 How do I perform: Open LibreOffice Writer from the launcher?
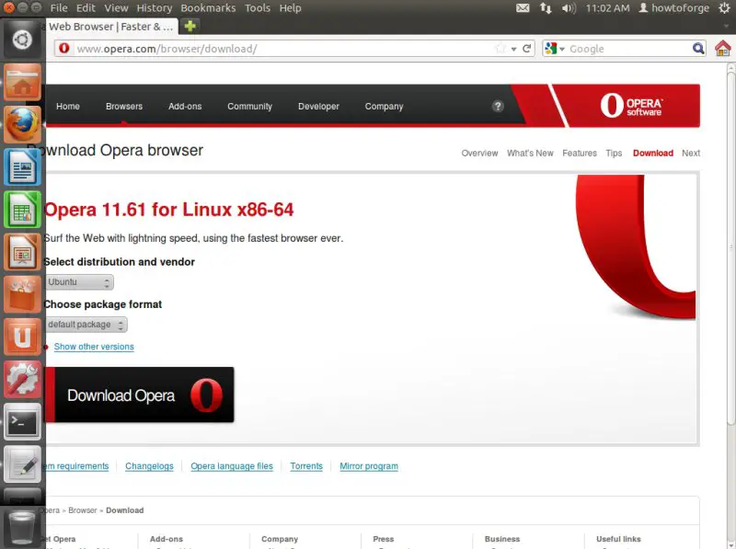[22, 167]
